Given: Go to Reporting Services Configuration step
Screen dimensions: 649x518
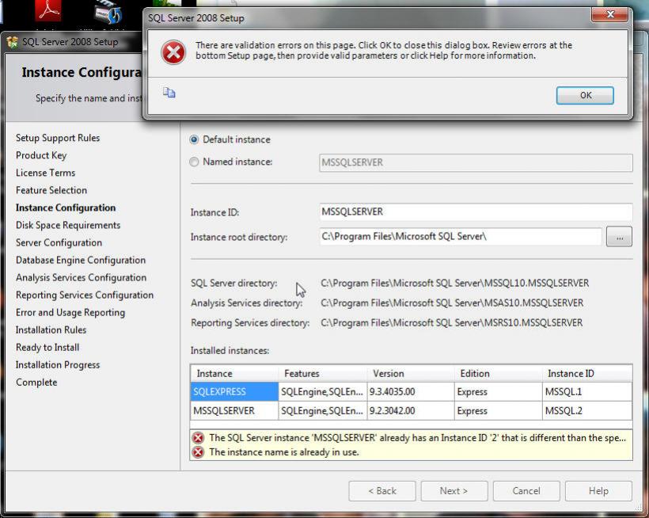Looking at the screenshot, I should point(85,295).
